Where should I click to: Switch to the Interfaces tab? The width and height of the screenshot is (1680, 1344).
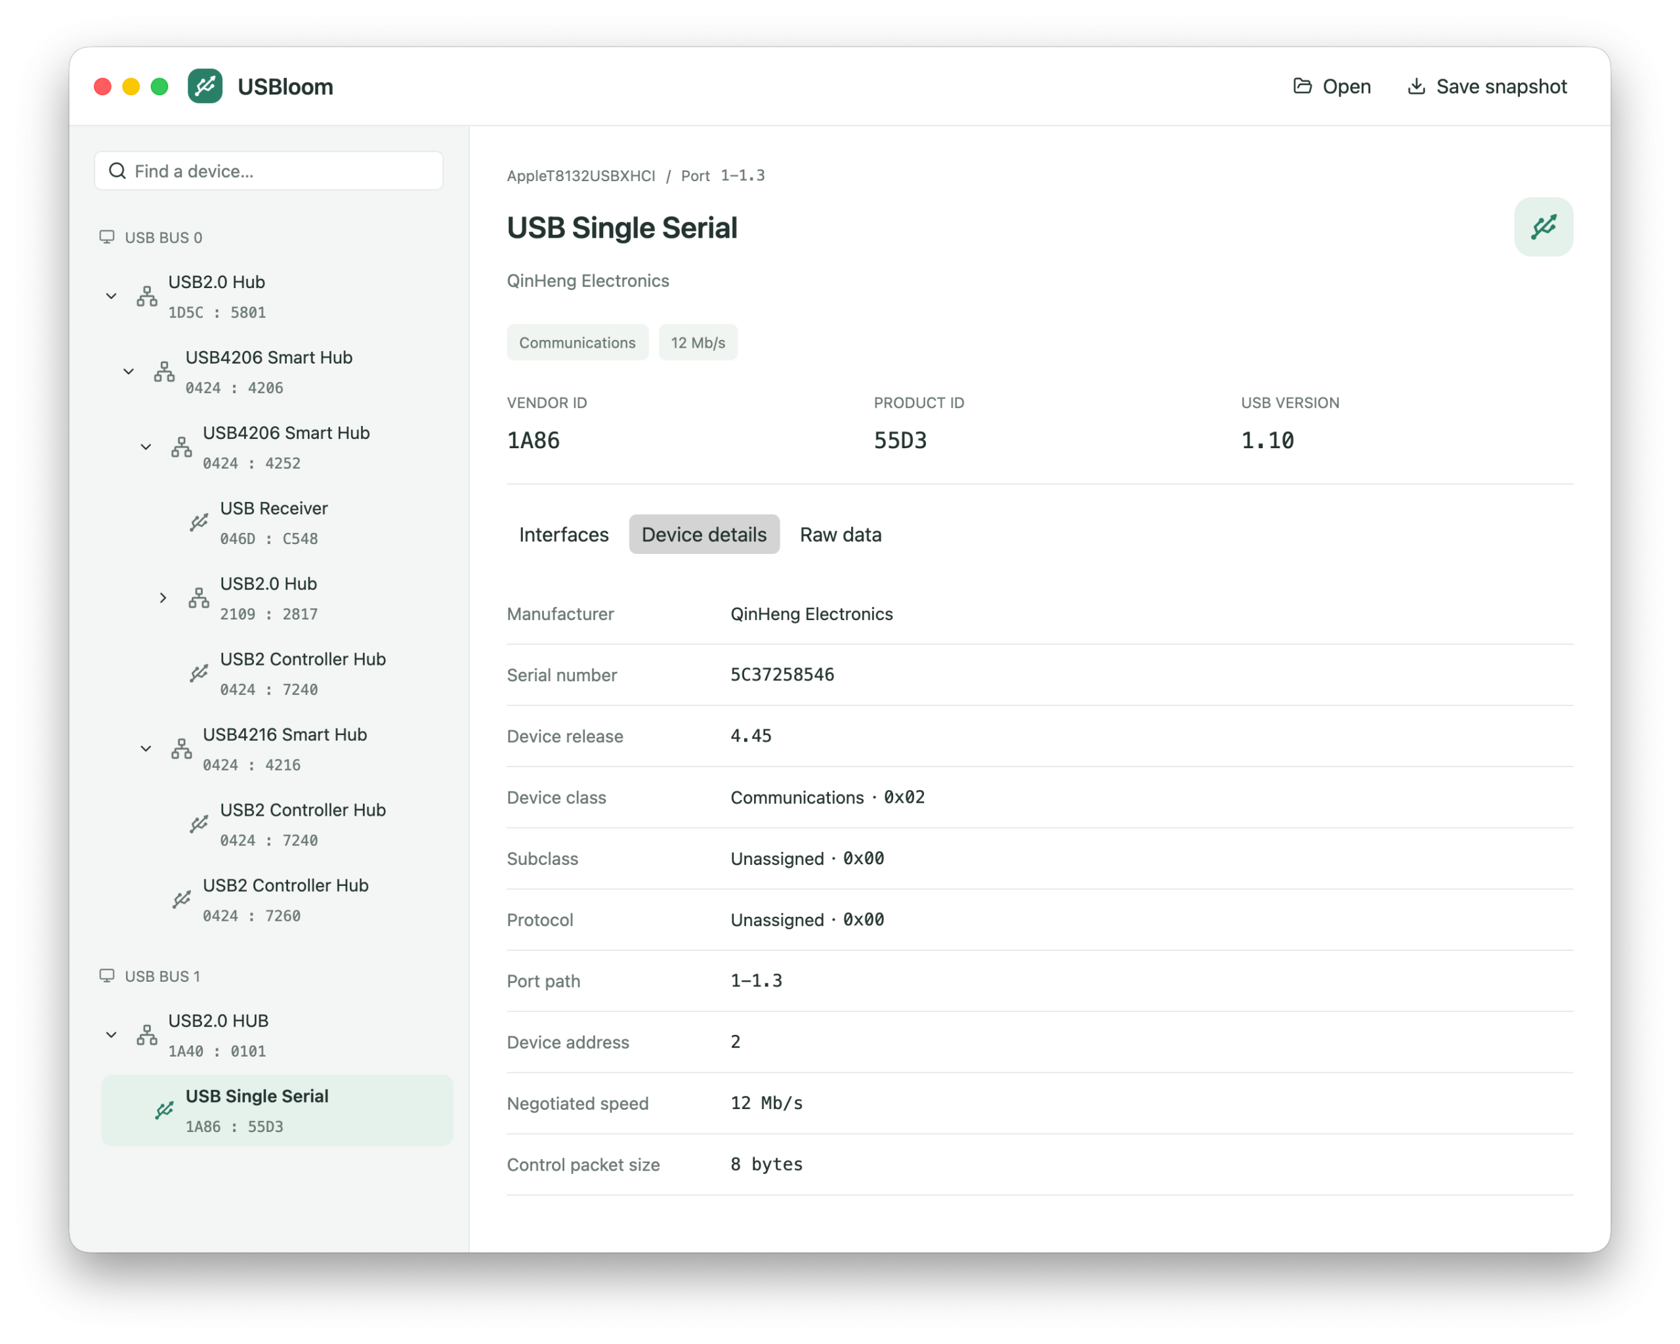563,534
